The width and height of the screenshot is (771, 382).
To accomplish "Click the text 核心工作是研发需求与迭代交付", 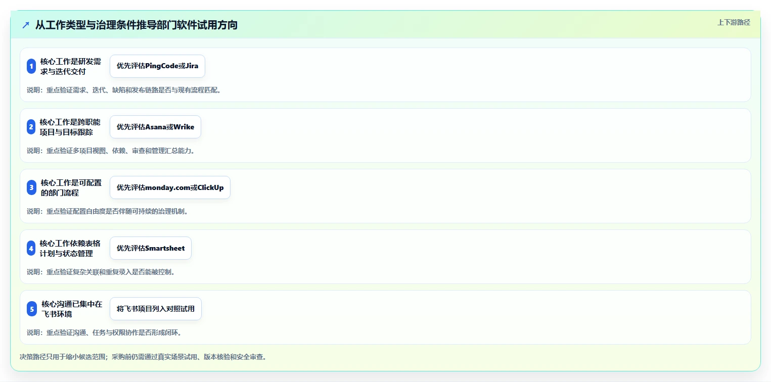I will coord(70,66).
